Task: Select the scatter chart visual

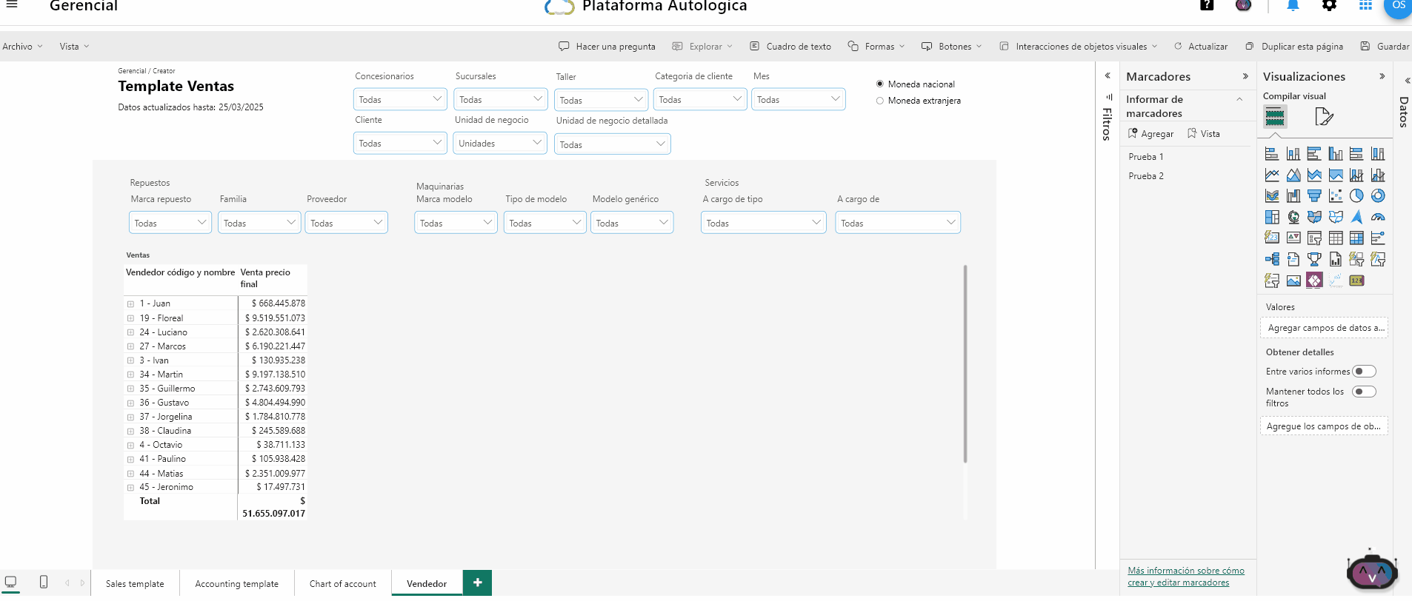Action: pyautogui.click(x=1336, y=196)
